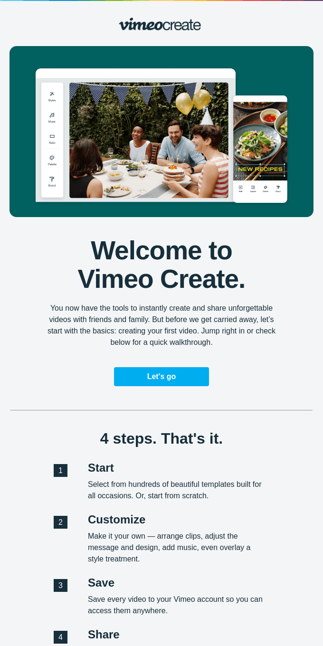Click the Share step heading
This screenshot has width=323, height=646.
(104, 635)
